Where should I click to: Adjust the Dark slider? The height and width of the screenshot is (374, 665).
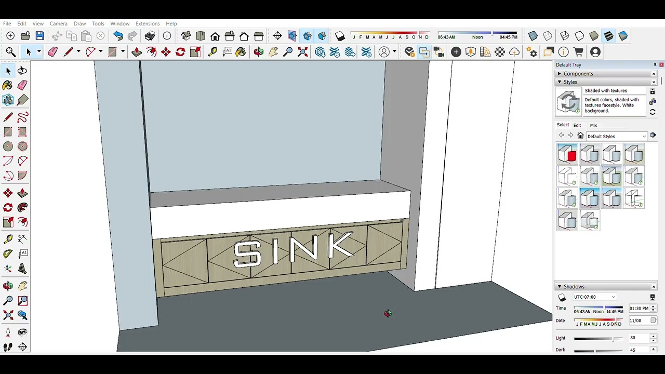click(x=598, y=351)
